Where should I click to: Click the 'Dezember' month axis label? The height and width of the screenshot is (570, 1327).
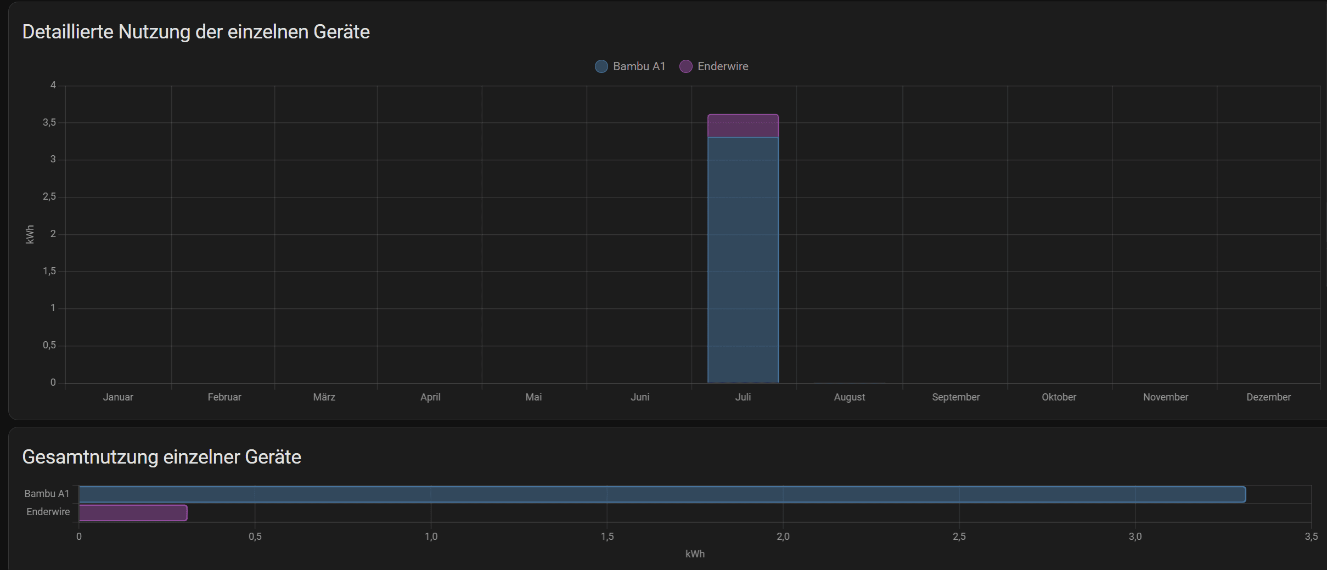pos(1269,397)
